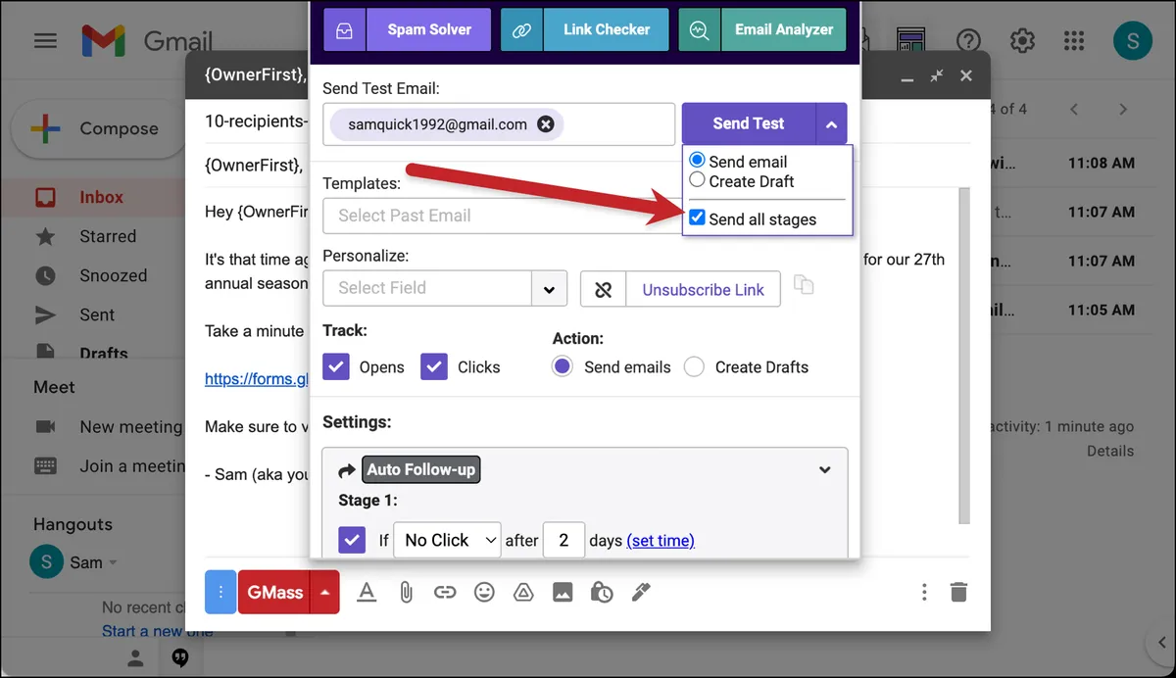Image resolution: width=1176 pixels, height=678 pixels.
Task: Click the insert signature pen icon
Action: click(x=641, y=592)
